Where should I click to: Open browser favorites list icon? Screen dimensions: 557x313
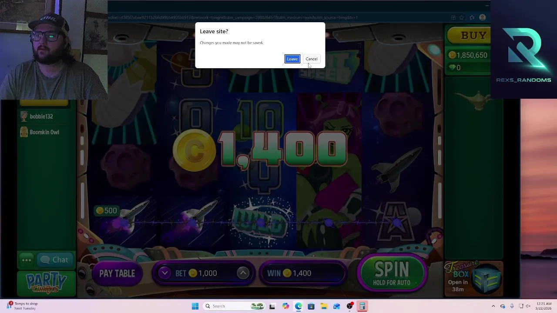(472, 17)
